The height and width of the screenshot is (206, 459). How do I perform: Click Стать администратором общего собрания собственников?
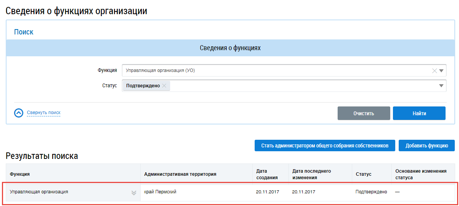[x=325, y=146]
